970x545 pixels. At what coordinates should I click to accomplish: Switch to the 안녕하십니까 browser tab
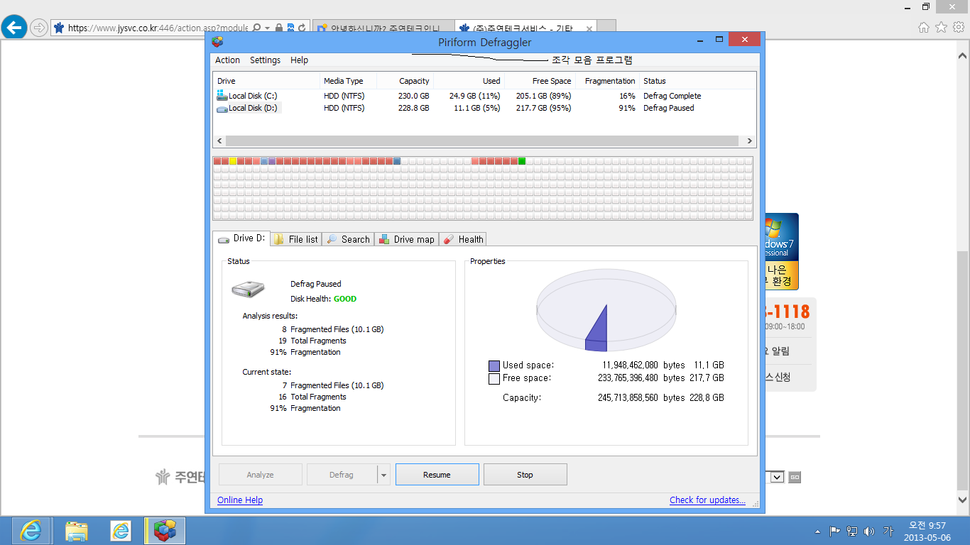point(382,28)
